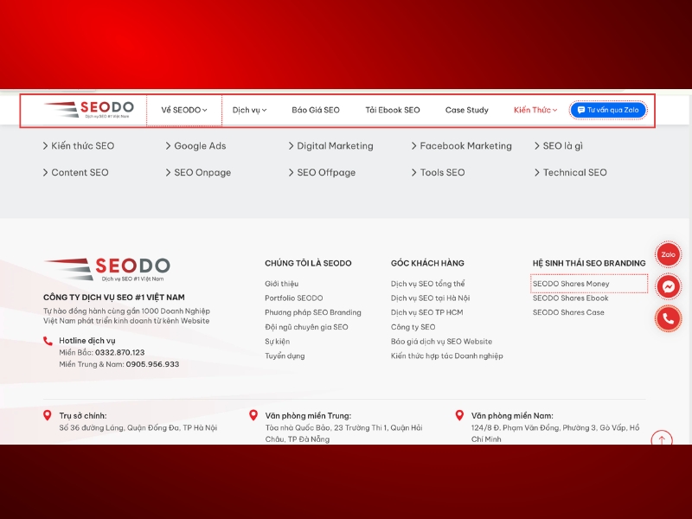Open SEODO Shares Money link
Screen dimensions: 692x519
tap(571, 284)
